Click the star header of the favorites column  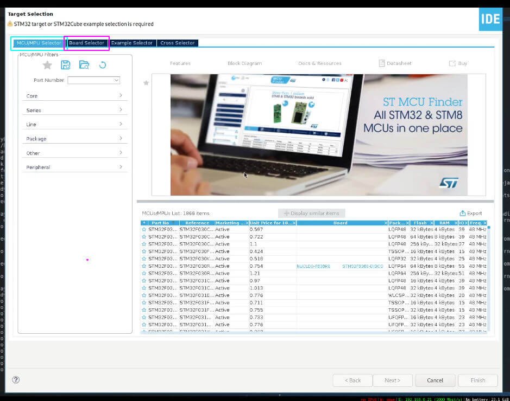click(144, 223)
